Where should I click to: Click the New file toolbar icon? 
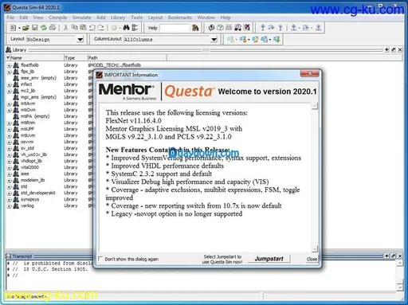[x=13, y=28]
